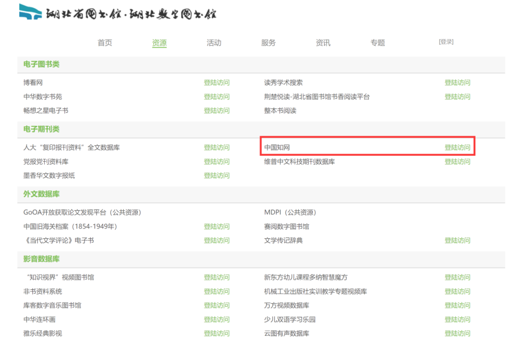The image size is (511, 339).
Task: Click 登陆访问 for 文学传记辞典
Action: (458, 240)
